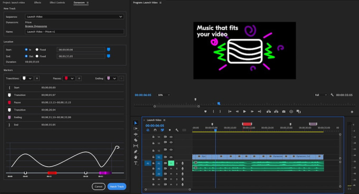This screenshot has width=359, height=194.
Task: Step forward one frame
Action: (252, 111)
